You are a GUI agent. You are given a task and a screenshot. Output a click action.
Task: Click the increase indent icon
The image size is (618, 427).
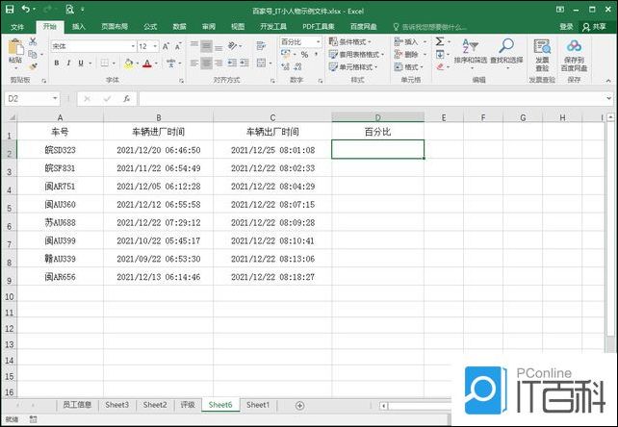[245, 63]
